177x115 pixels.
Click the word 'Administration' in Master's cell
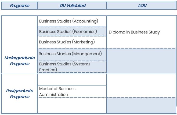click(x=54, y=94)
